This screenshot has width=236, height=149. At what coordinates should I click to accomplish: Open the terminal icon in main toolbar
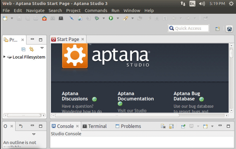pos(61,18)
